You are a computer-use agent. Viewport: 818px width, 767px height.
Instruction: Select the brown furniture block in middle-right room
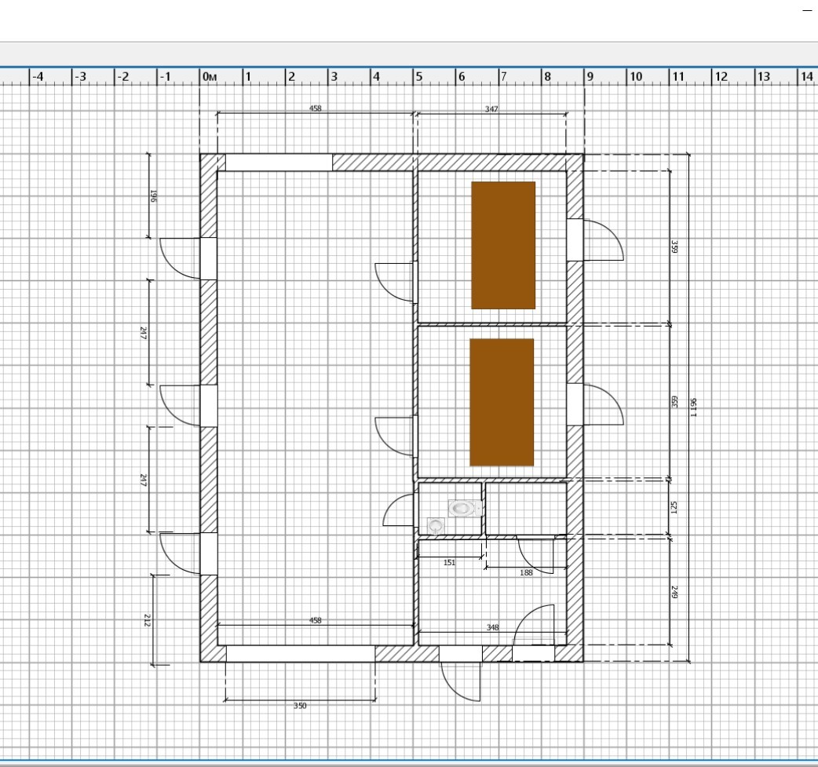502,402
